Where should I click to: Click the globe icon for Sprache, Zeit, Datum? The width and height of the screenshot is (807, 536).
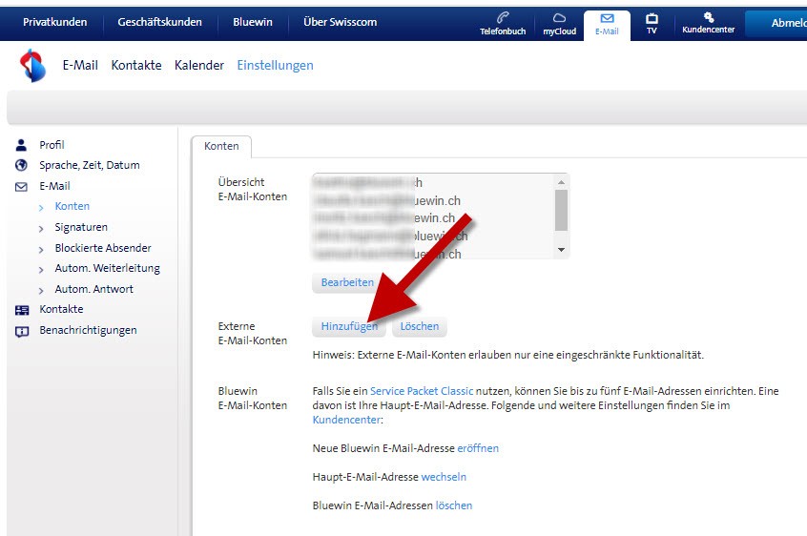click(x=22, y=166)
